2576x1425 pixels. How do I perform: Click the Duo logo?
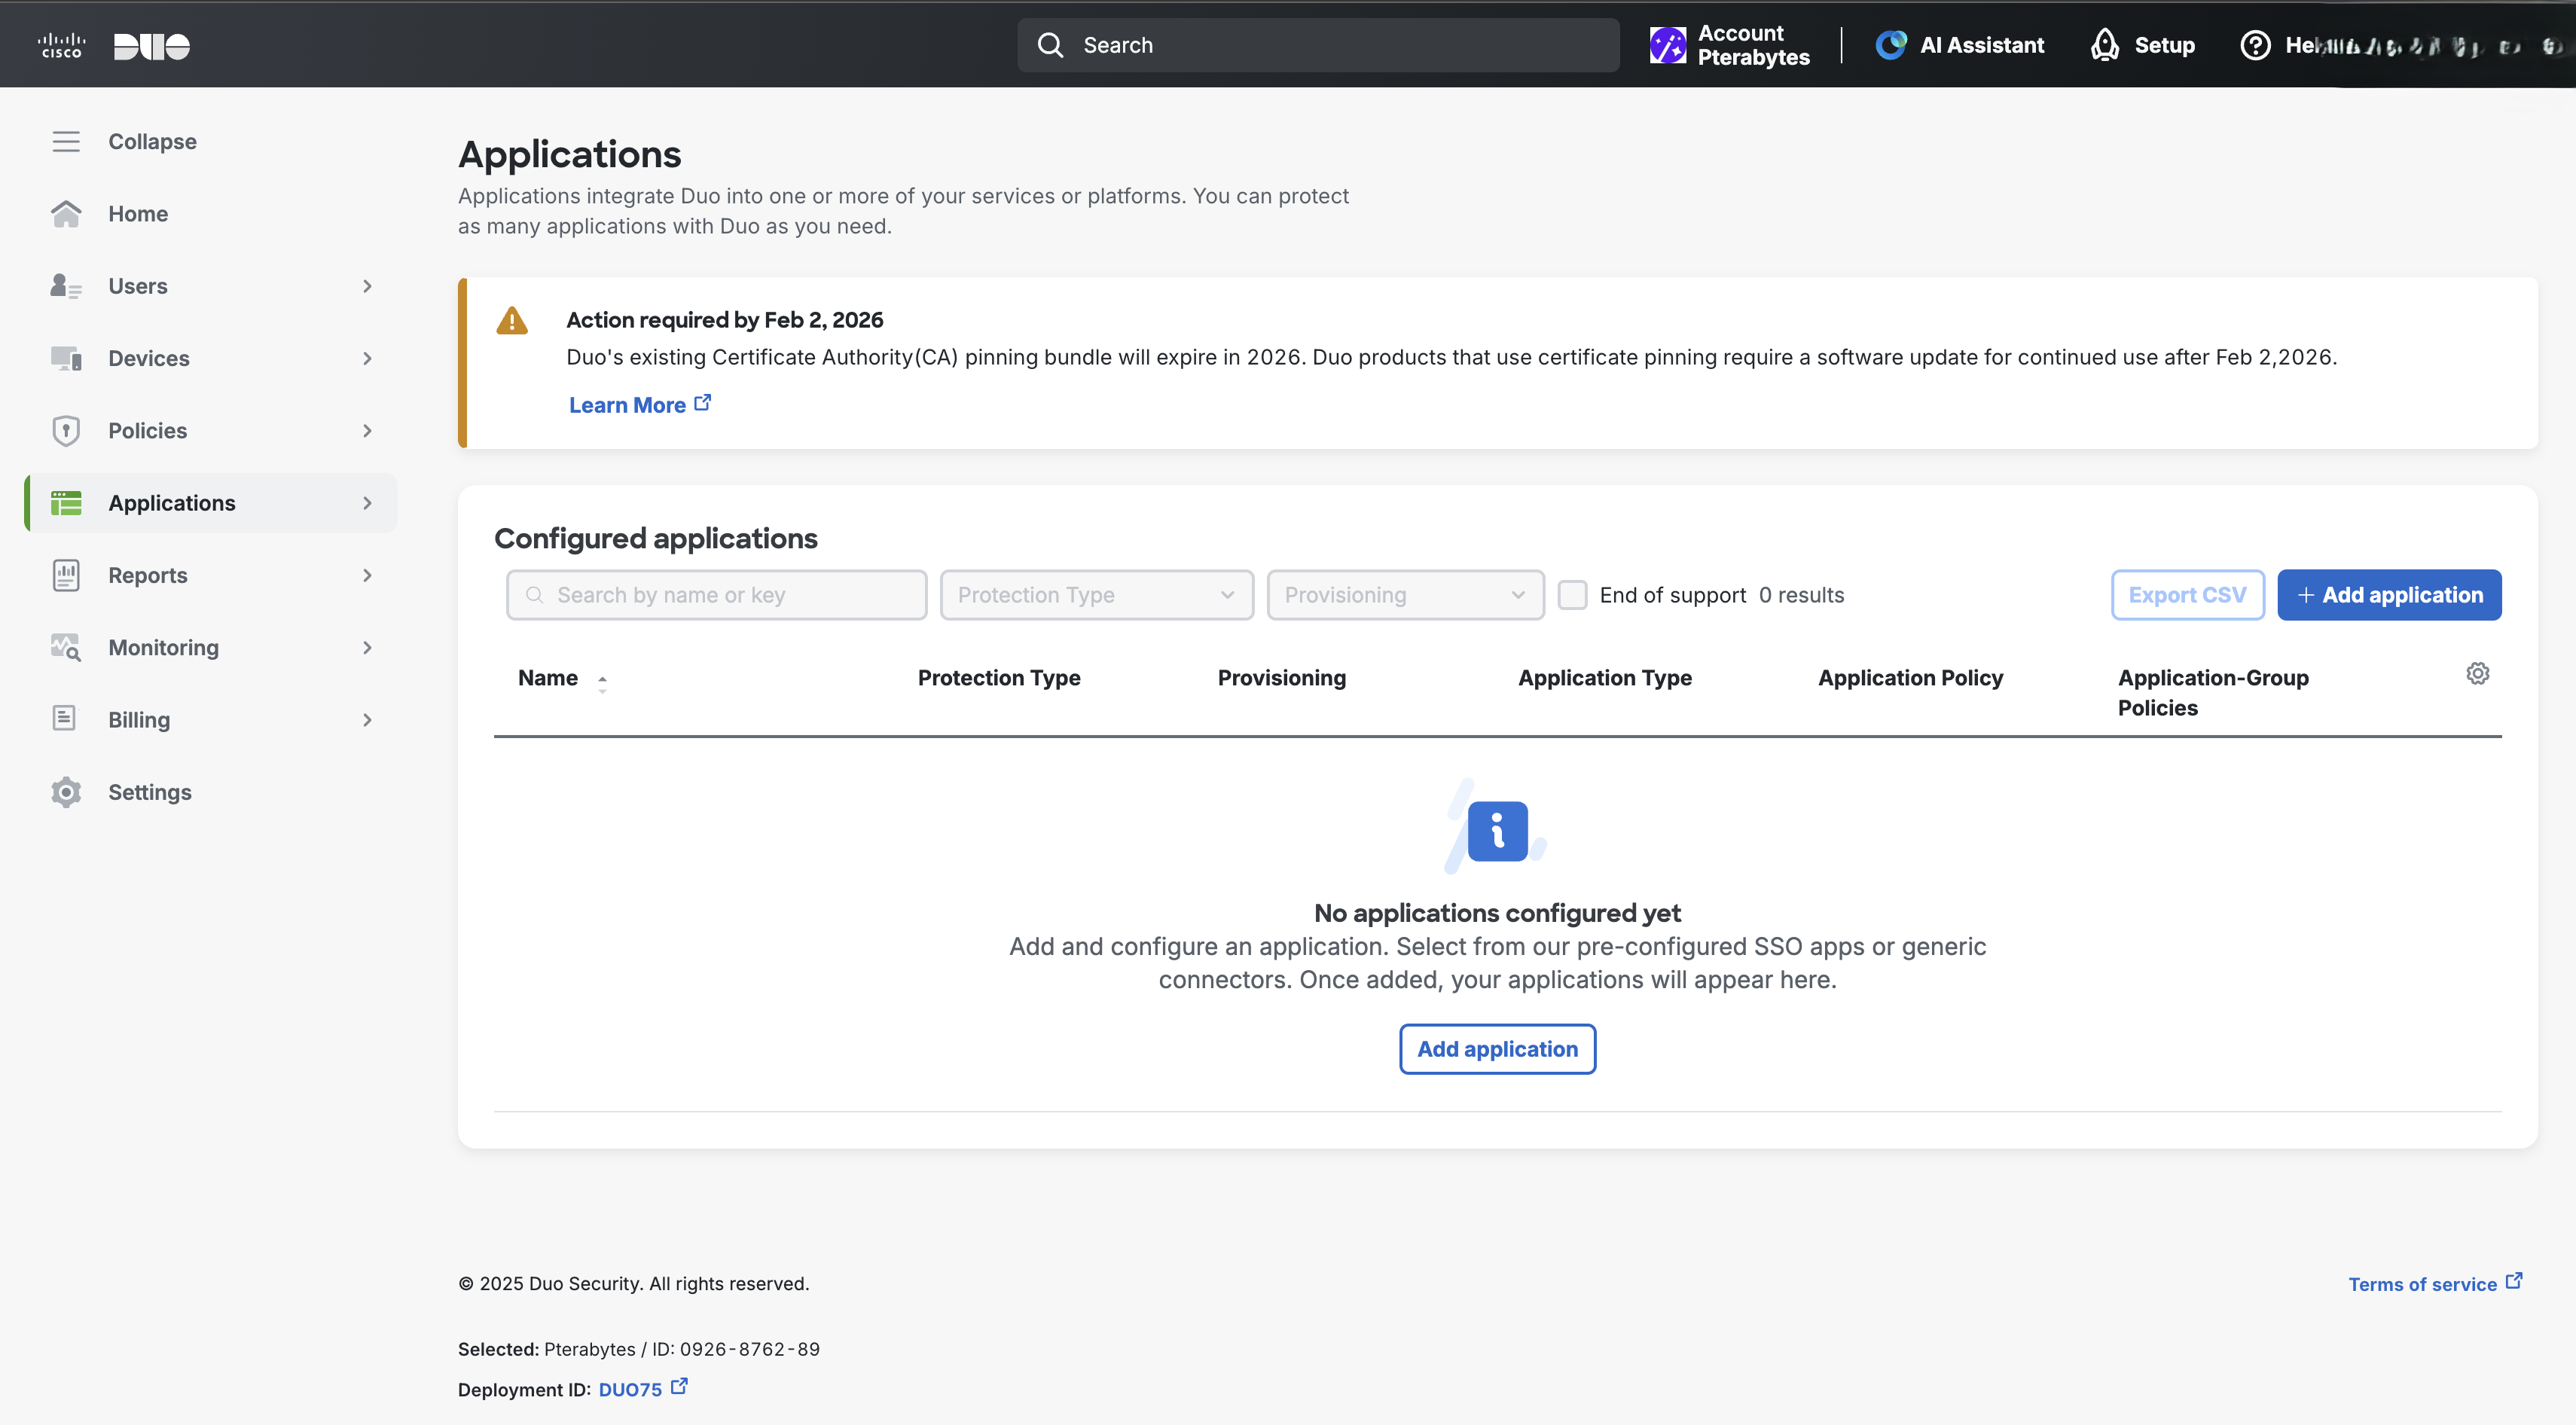pos(152,46)
